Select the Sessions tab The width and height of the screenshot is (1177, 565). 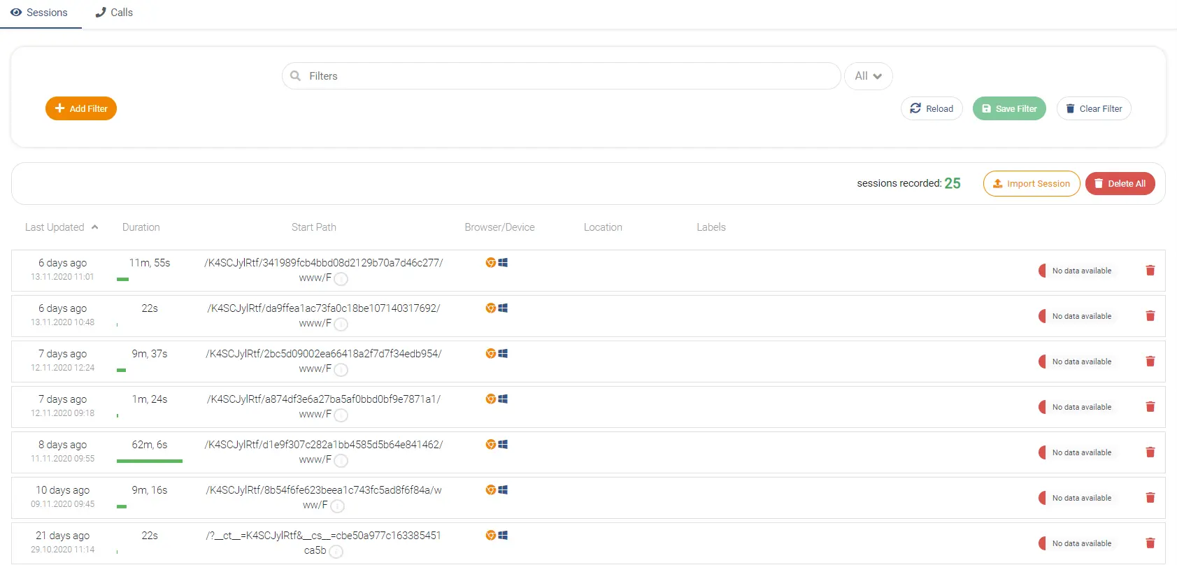coord(40,13)
